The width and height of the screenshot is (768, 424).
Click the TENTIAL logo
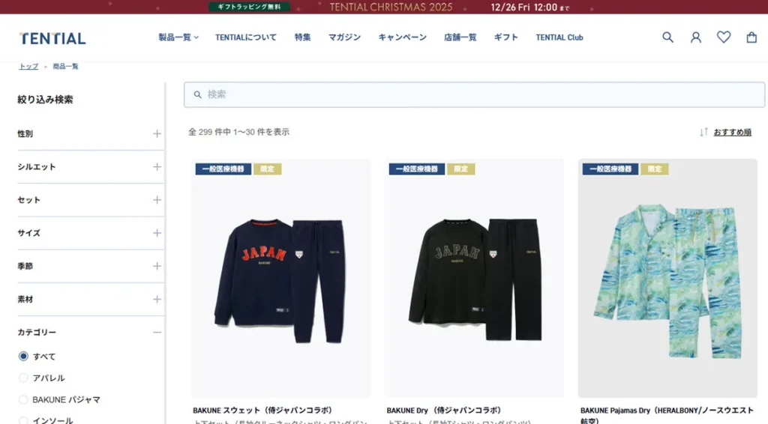coord(52,38)
